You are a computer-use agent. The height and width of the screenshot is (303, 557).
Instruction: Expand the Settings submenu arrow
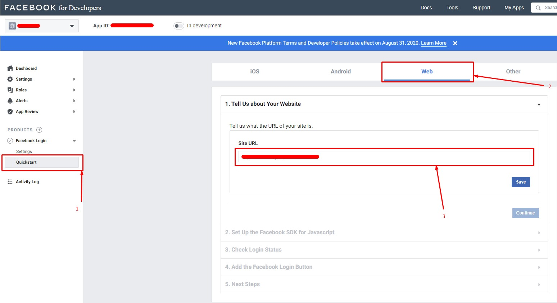(74, 79)
